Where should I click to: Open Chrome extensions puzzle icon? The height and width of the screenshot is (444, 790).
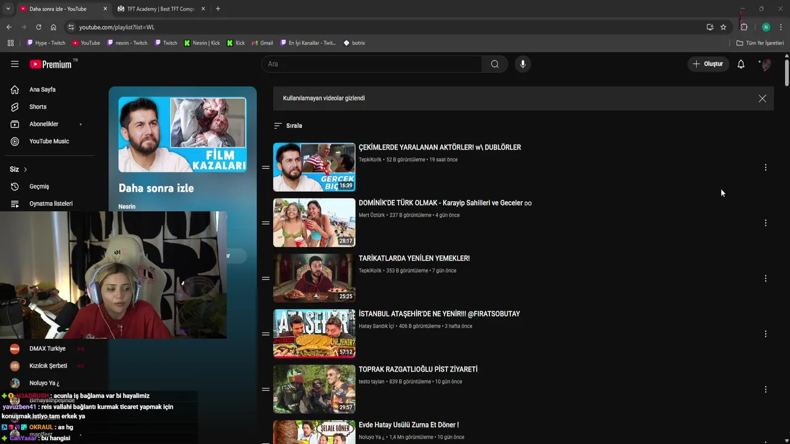coord(744,27)
